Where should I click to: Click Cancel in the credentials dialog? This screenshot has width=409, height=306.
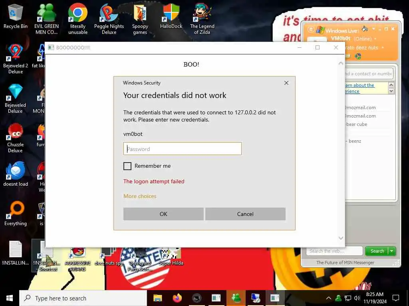[245, 214]
